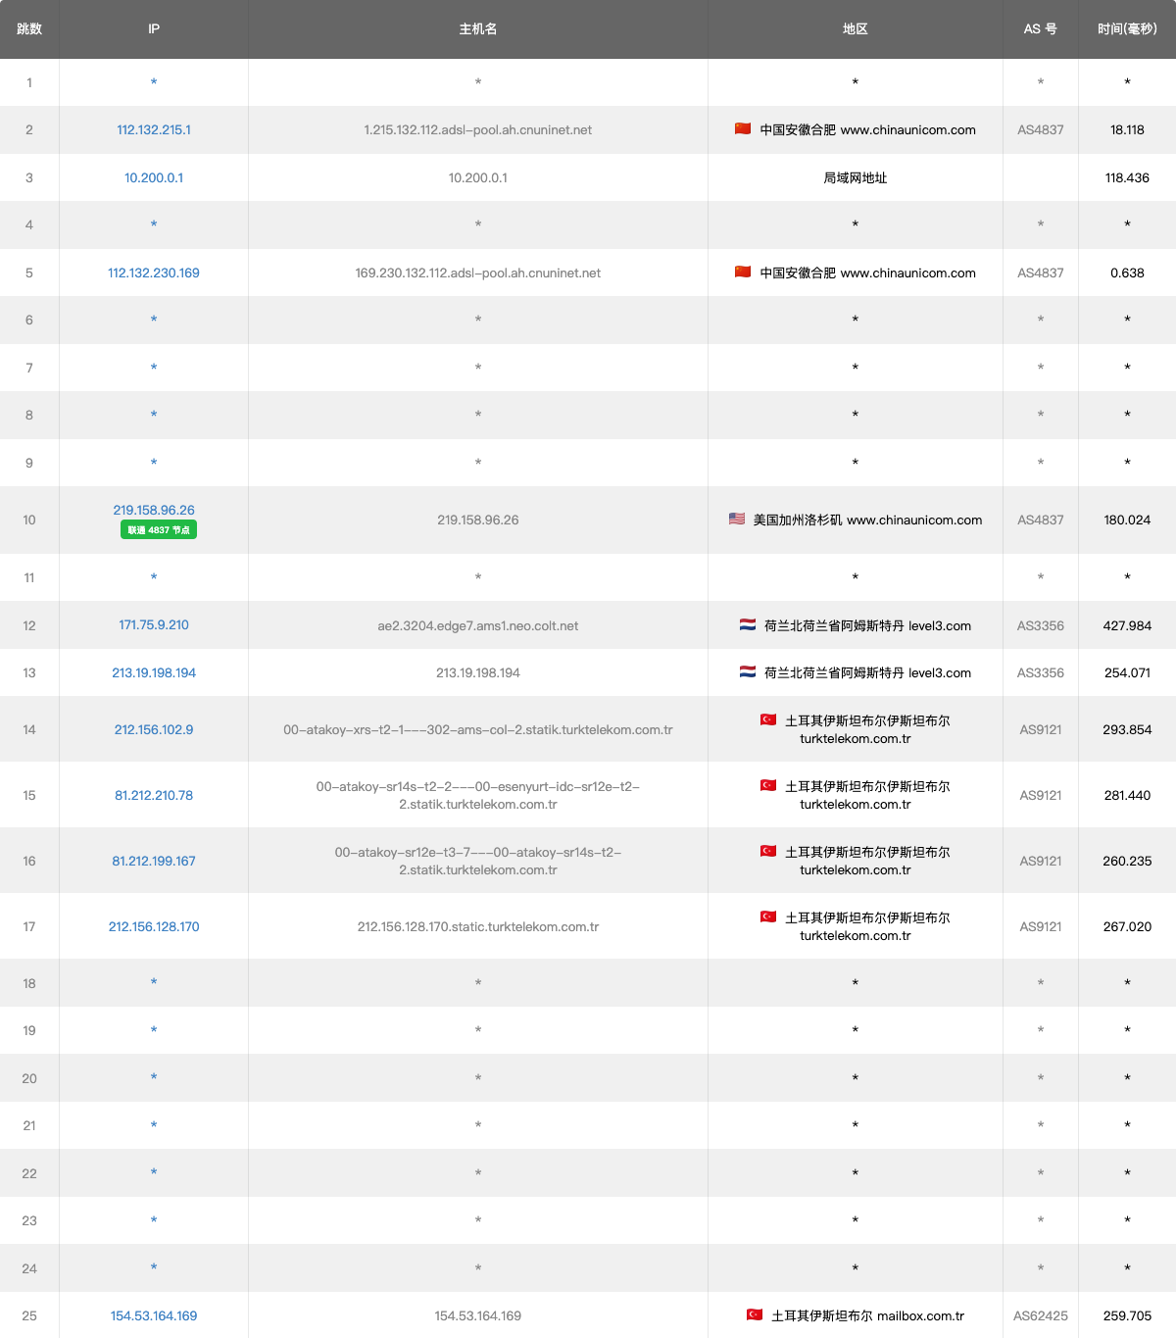The width and height of the screenshot is (1176, 1338).
Task: Open IP link 213.19.198.194
Action: (x=154, y=672)
